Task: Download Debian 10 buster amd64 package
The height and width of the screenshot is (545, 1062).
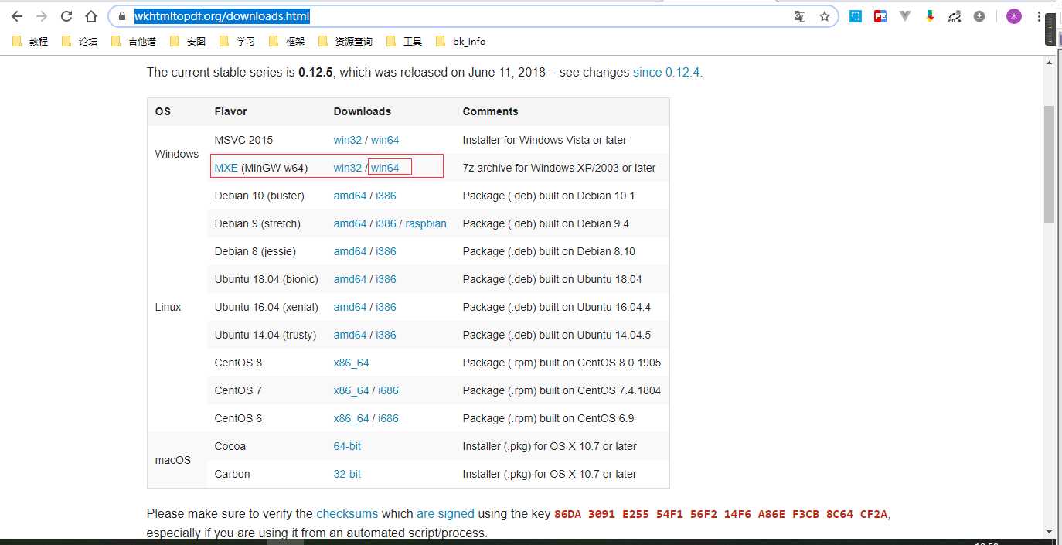Action: tap(350, 196)
